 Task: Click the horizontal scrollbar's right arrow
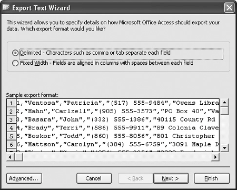tap(215, 157)
